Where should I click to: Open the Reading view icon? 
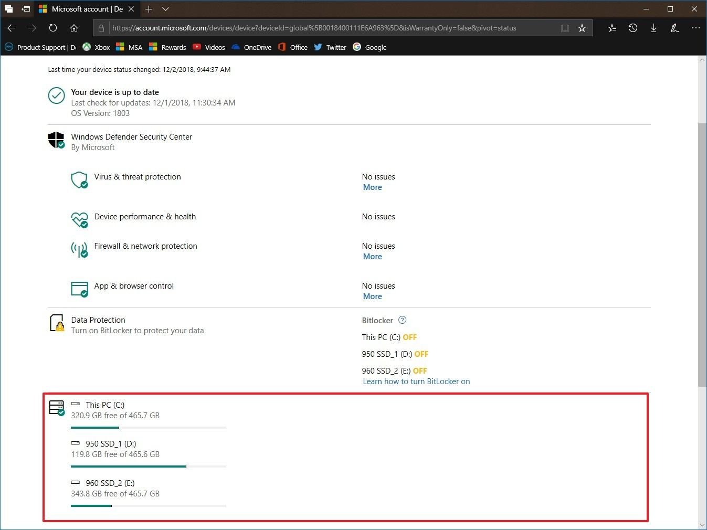(x=565, y=28)
